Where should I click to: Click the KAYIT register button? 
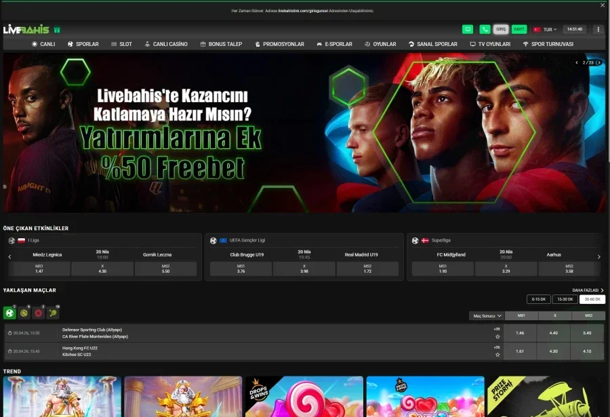point(519,29)
